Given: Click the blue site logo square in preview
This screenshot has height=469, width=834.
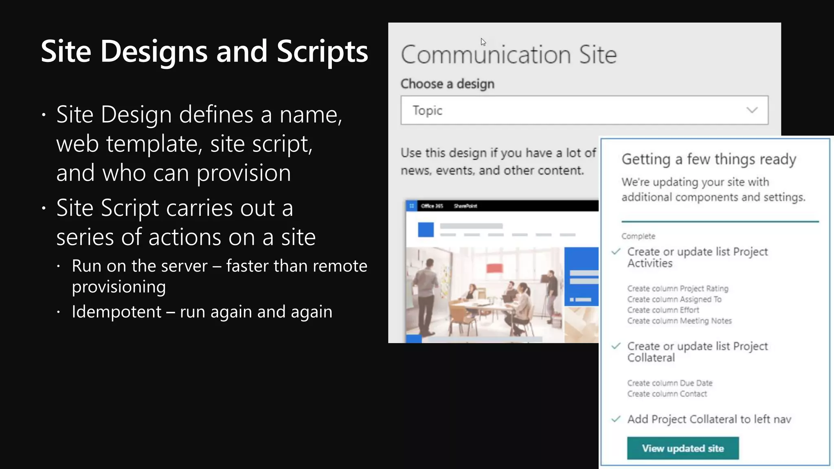Looking at the screenshot, I should [426, 229].
